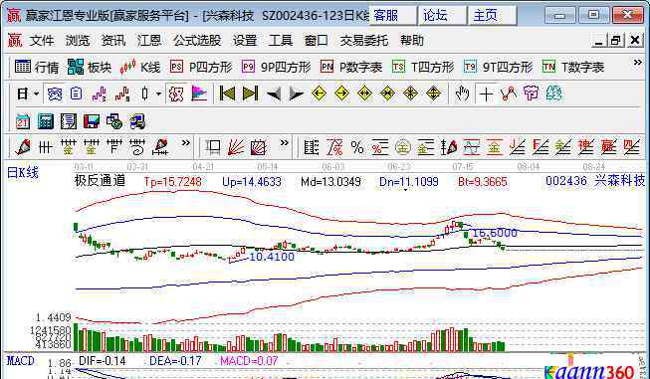Open the T四方形 tool
Screen dimensions: 650x379
point(423,67)
